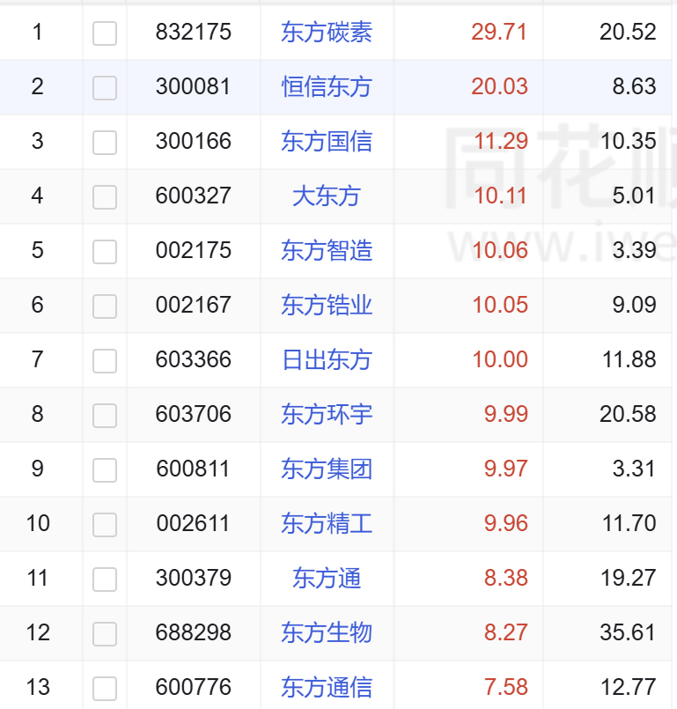Tick the checkbox for 东方碳素 row
The height and width of the screenshot is (709, 677).
click(x=105, y=33)
